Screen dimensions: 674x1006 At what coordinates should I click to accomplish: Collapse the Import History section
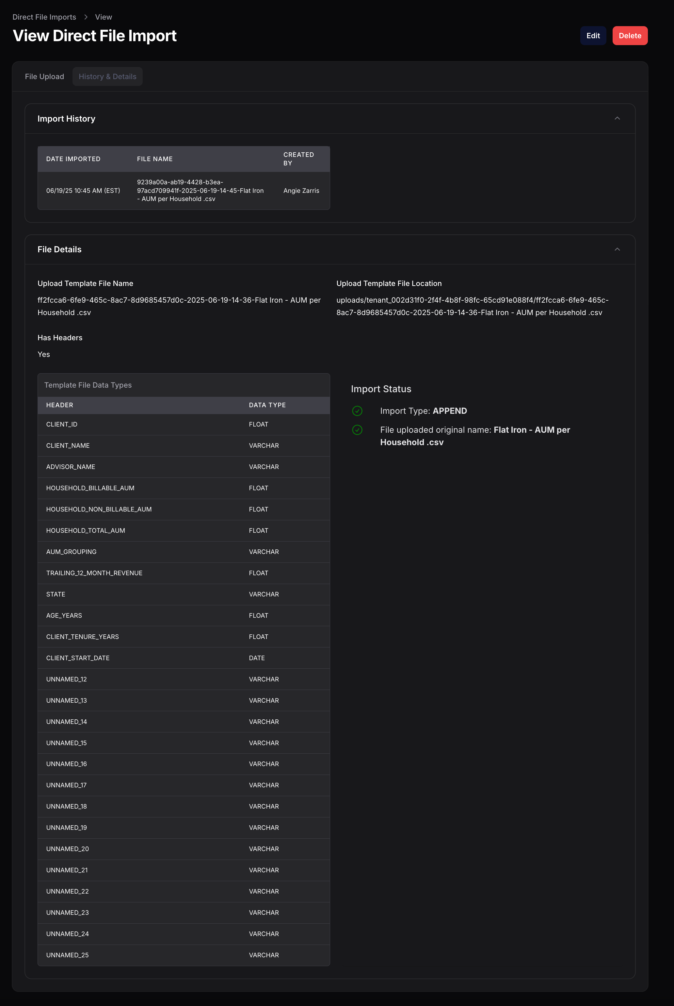[x=618, y=118]
